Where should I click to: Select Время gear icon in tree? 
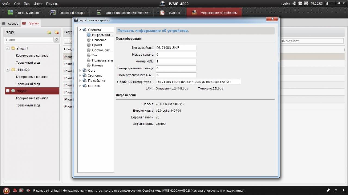click(x=89, y=45)
